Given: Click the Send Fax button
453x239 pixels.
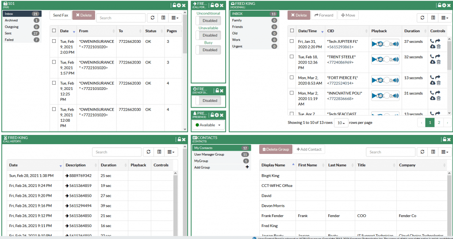Looking at the screenshot, I should point(61,15).
